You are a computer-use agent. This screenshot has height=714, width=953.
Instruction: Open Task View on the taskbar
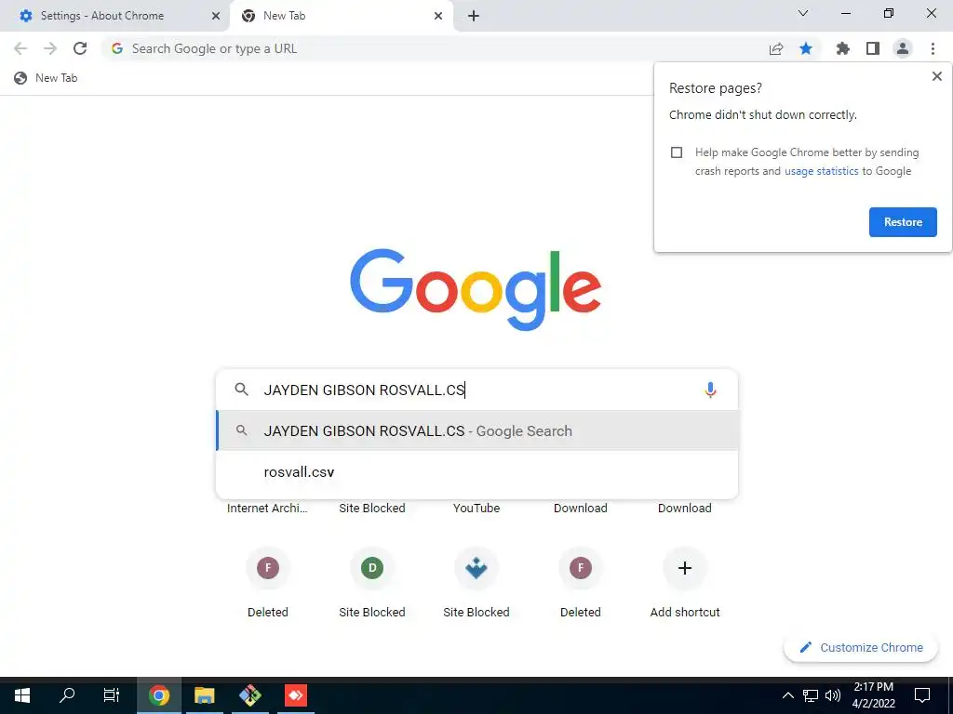point(112,695)
